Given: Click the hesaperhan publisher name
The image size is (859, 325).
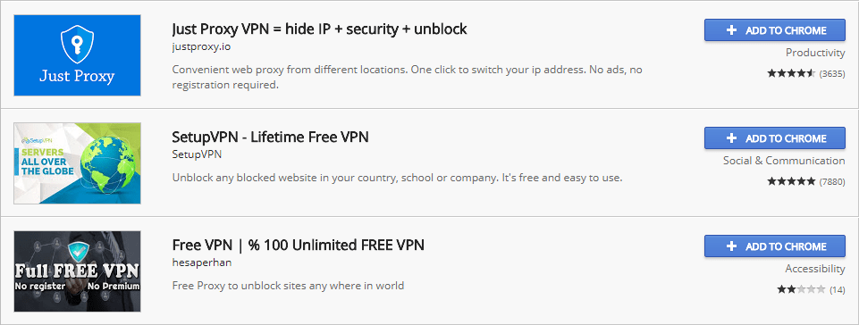Looking at the screenshot, I should point(202,262).
